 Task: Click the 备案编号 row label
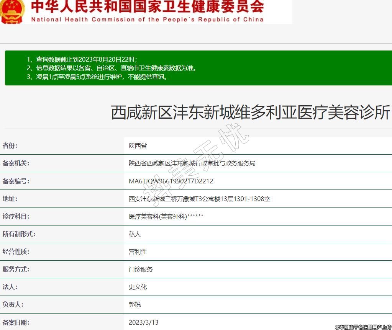[x=16, y=181]
